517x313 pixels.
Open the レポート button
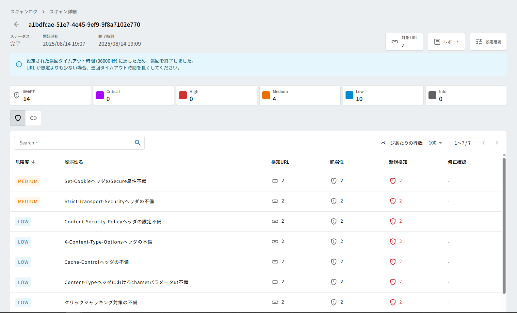click(x=446, y=42)
